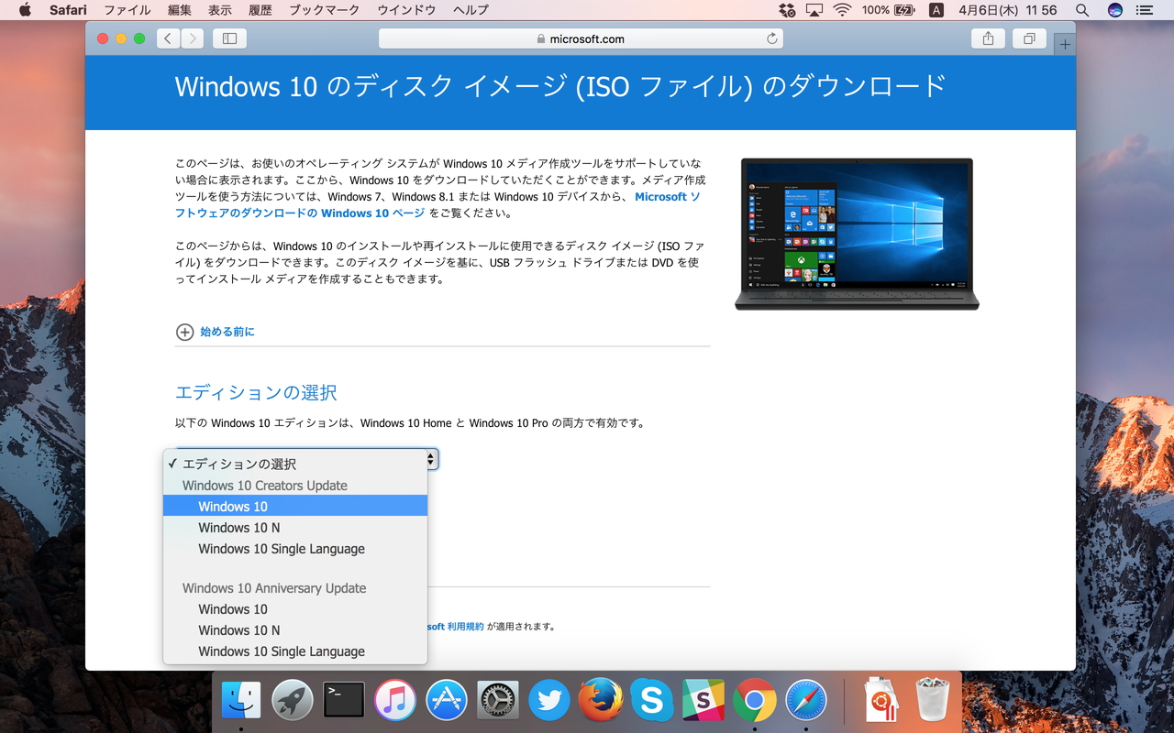
Task: Click the Windows laptop product image
Action: click(857, 234)
